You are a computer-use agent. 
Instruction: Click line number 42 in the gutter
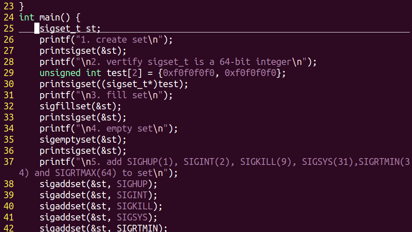coord(9,228)
